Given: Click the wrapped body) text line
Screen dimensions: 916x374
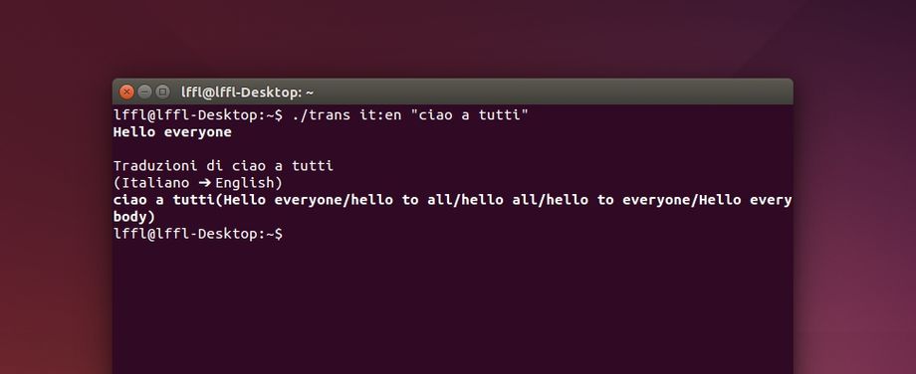Looking at the screenshot, I should coord(134,217).
